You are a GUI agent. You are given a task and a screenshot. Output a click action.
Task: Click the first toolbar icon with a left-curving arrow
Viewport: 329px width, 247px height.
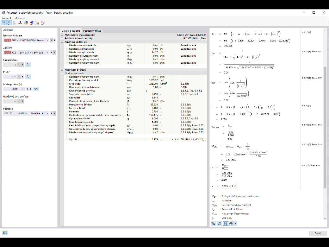3,23
